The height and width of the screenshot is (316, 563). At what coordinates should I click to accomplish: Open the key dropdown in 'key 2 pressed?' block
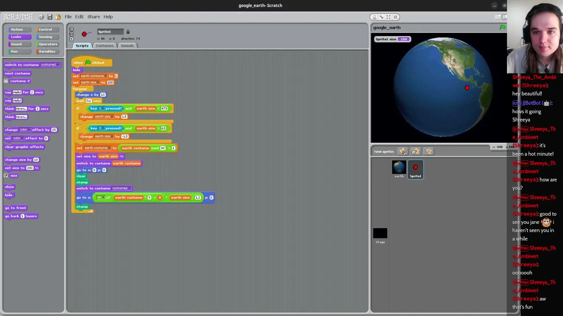click(x=101, y=128)
